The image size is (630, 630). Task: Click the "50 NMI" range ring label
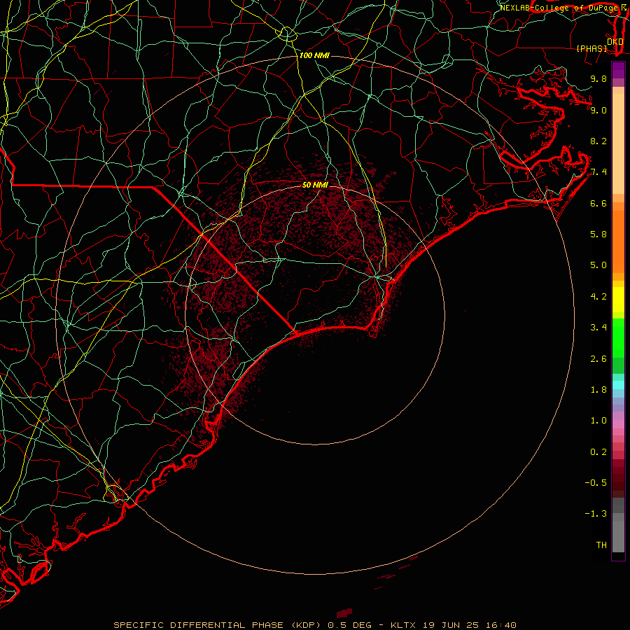(x=315, y=185)
